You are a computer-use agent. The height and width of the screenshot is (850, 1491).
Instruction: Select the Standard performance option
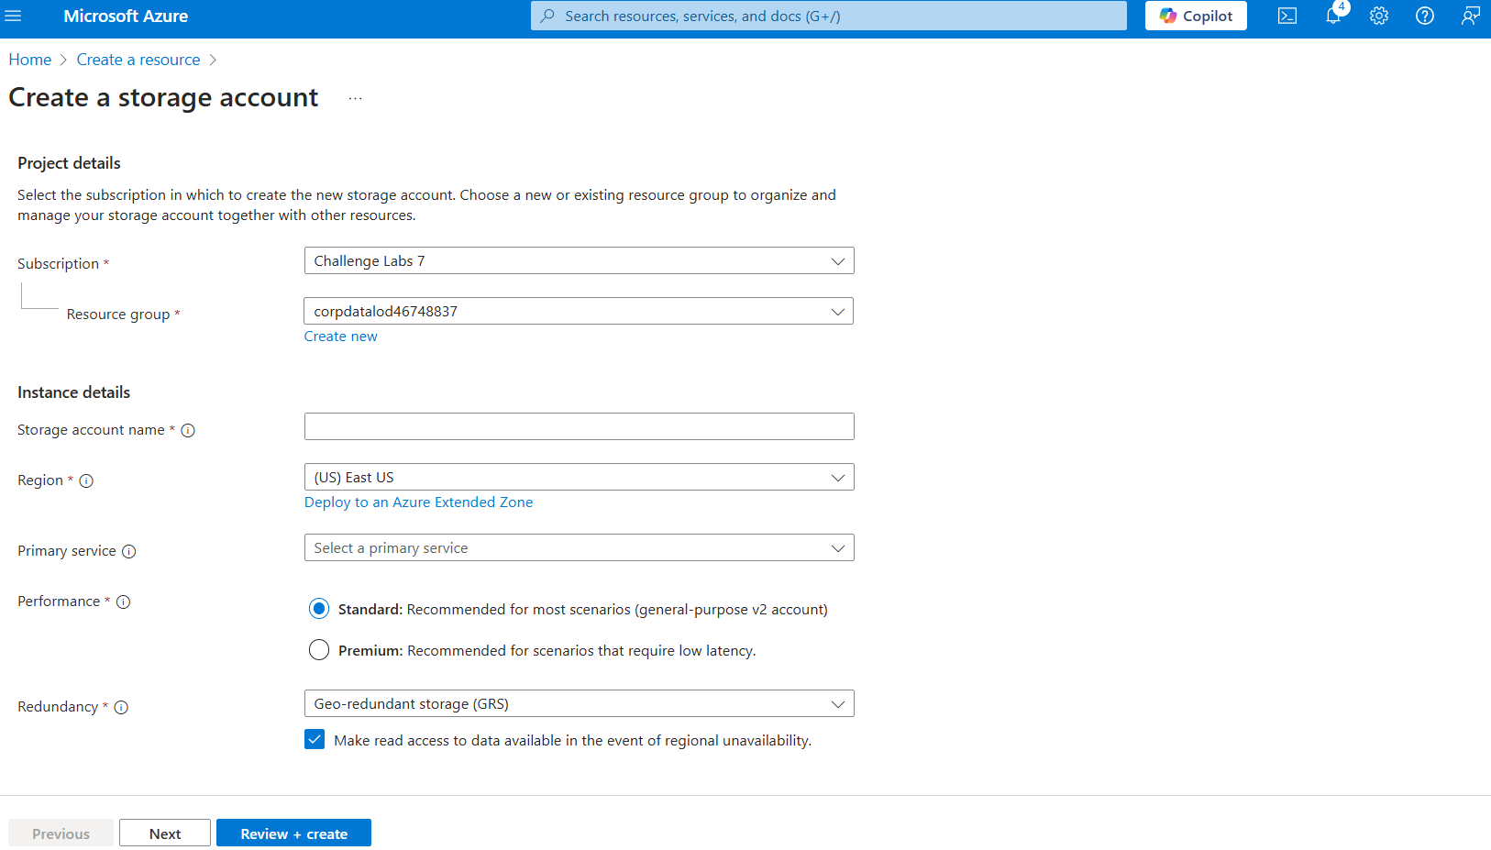pos(319,609)
